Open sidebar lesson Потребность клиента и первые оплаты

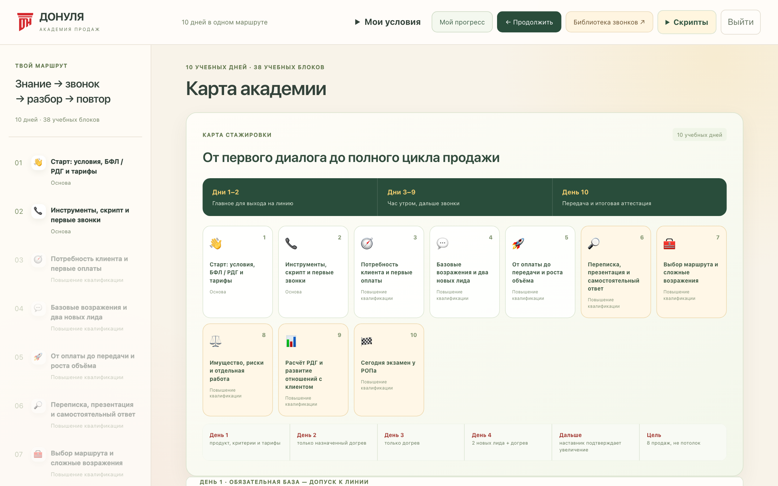(x=75, y=269)
